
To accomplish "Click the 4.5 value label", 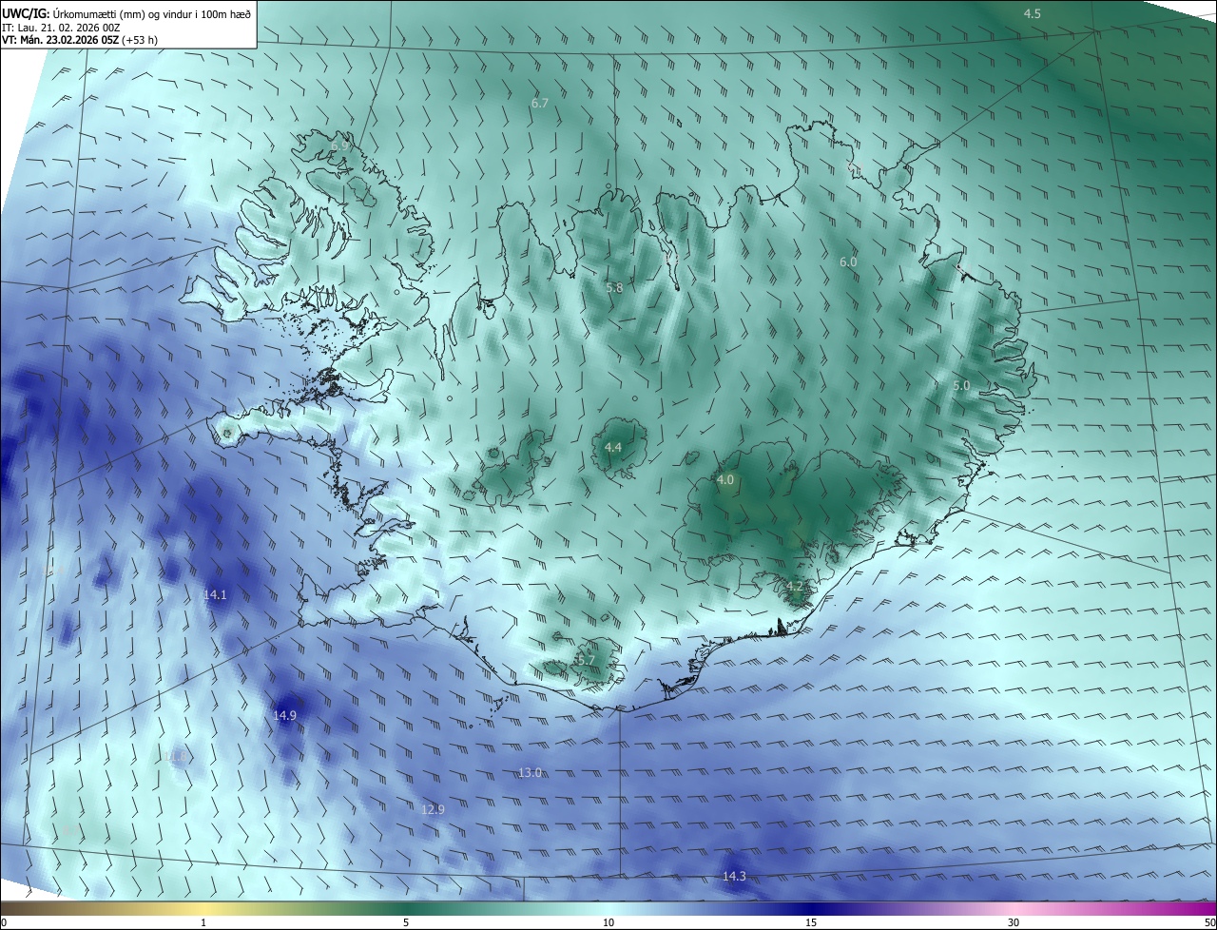I will click(1032, 13).
